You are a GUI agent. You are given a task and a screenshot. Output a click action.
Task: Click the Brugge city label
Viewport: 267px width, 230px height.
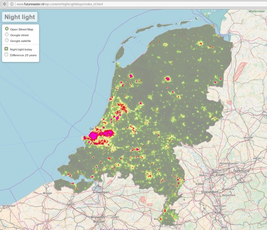47,193
